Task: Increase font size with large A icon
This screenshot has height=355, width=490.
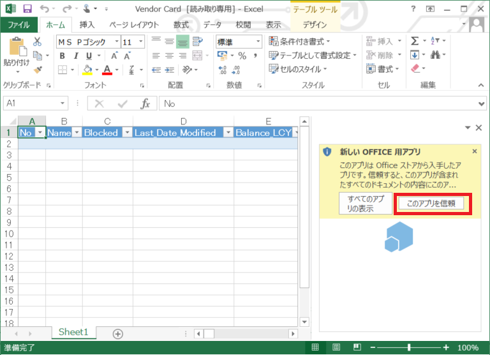Action: tap(114, 56)
